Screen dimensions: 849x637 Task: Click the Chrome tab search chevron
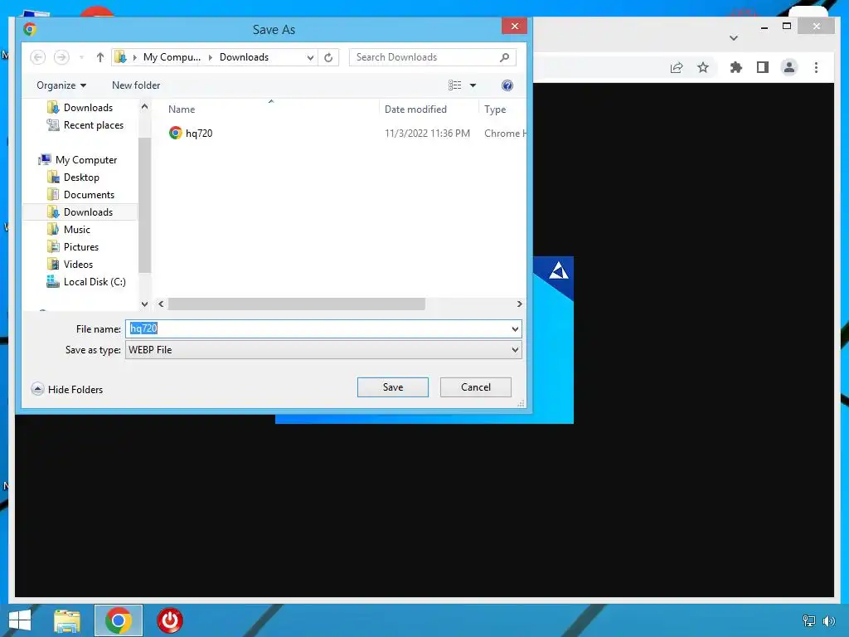tap(734, 38)
